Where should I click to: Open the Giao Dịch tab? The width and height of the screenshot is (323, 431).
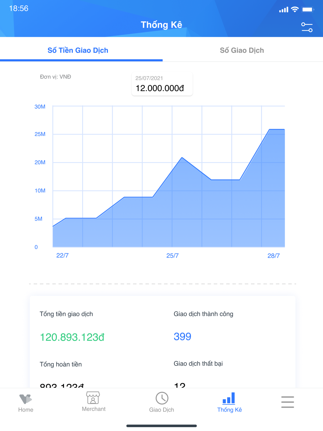pyautogui.click(x=161, y=403)
